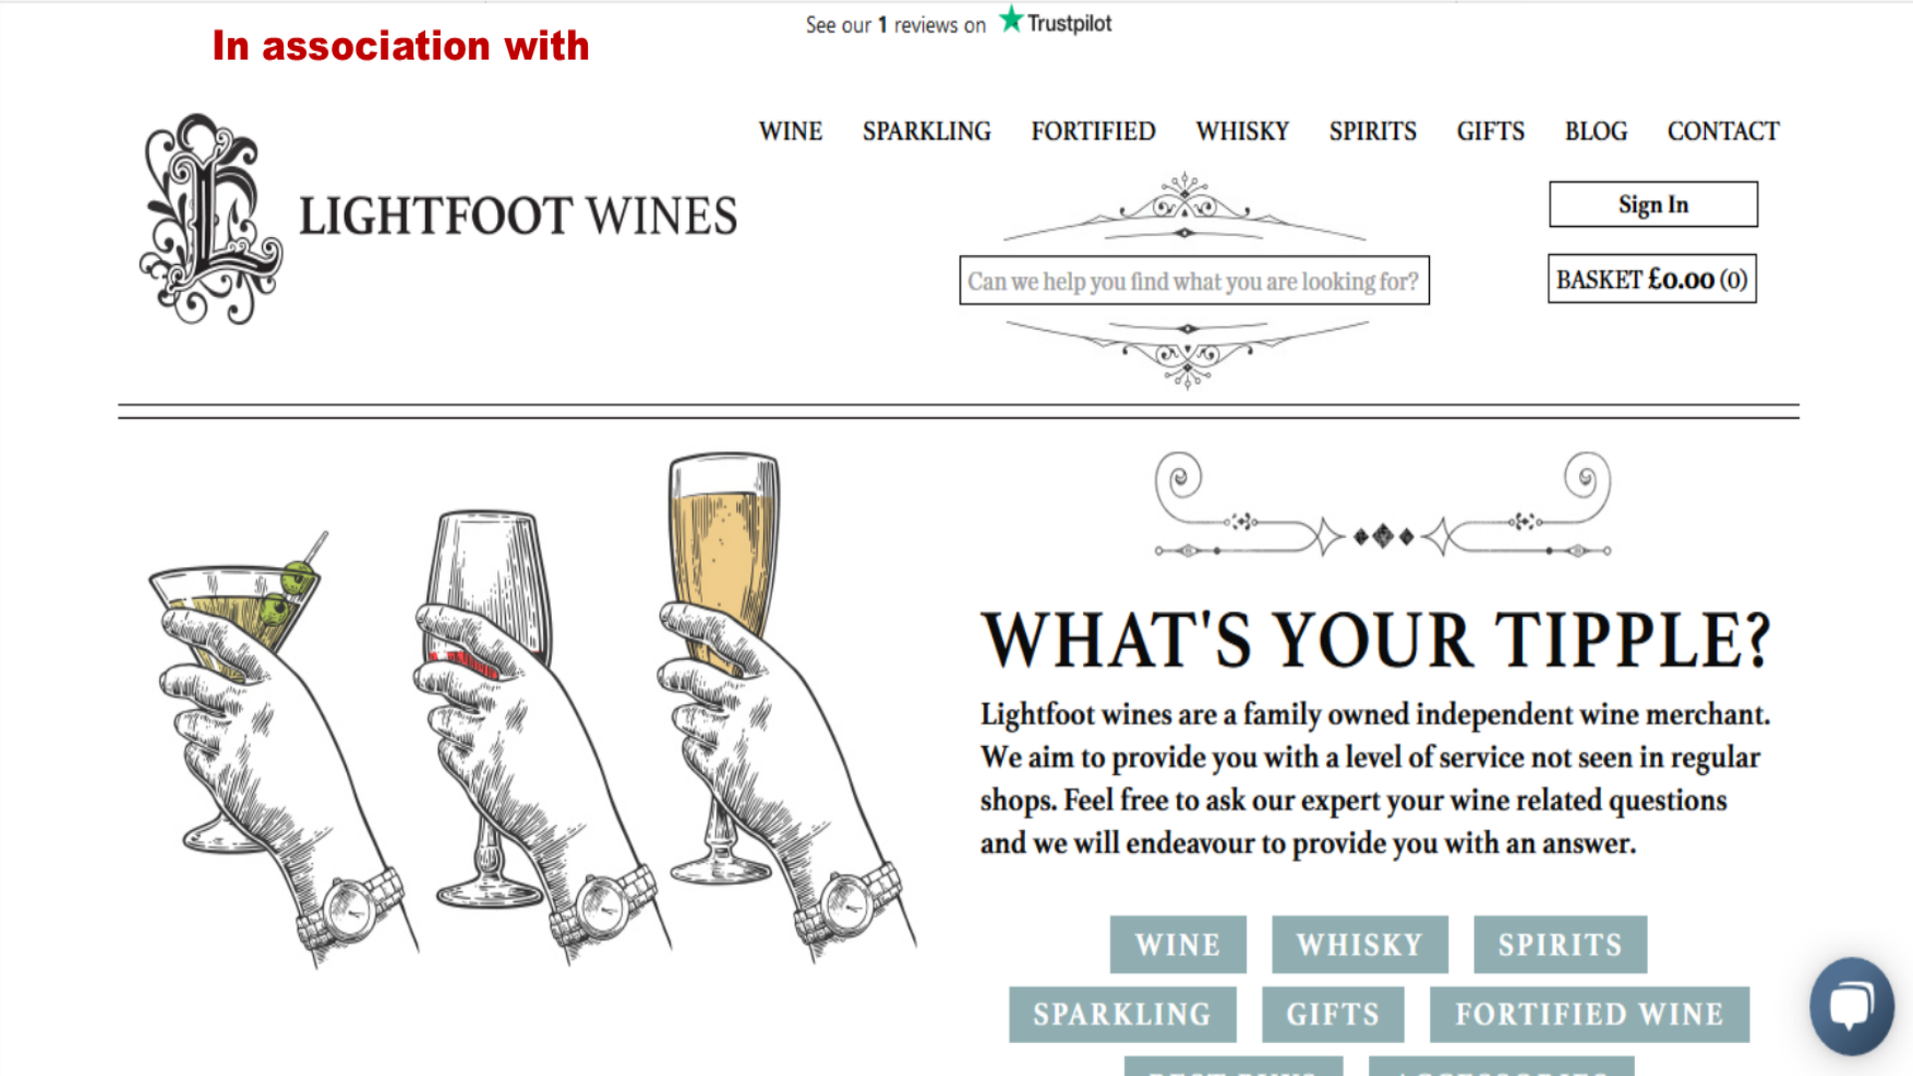The width and height of the screenshot is (1913, 1076).
Task: Click the teal FORTIFIED WINE button
Action: pyautogui.click(x=1589, y=1014)
